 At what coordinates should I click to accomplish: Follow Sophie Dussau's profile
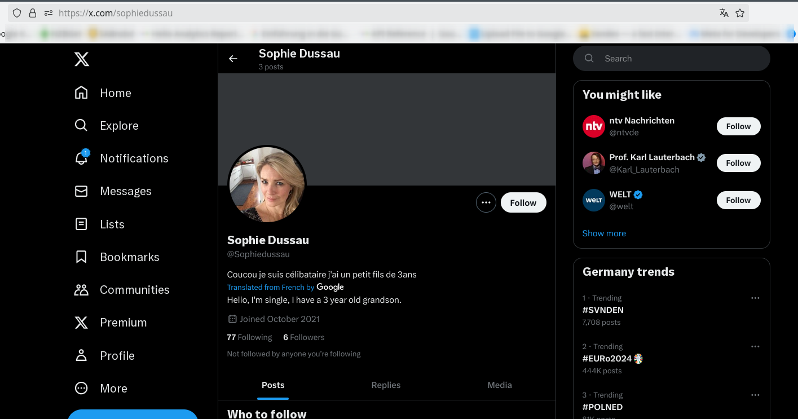coord(523,203)
